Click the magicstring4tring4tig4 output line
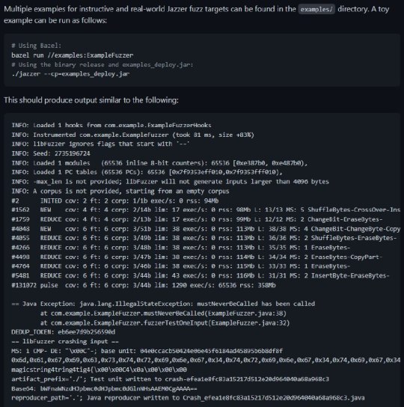The height and width of the screenshot is (407, 404). pos(99,370)
